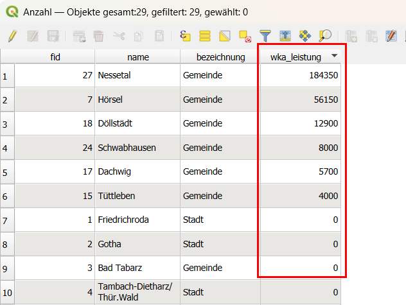Click the Tüttleben name cell
Image resolution: width=406 pixels, height=305 pixels.
pyautogui.click(x=137, y=196)
